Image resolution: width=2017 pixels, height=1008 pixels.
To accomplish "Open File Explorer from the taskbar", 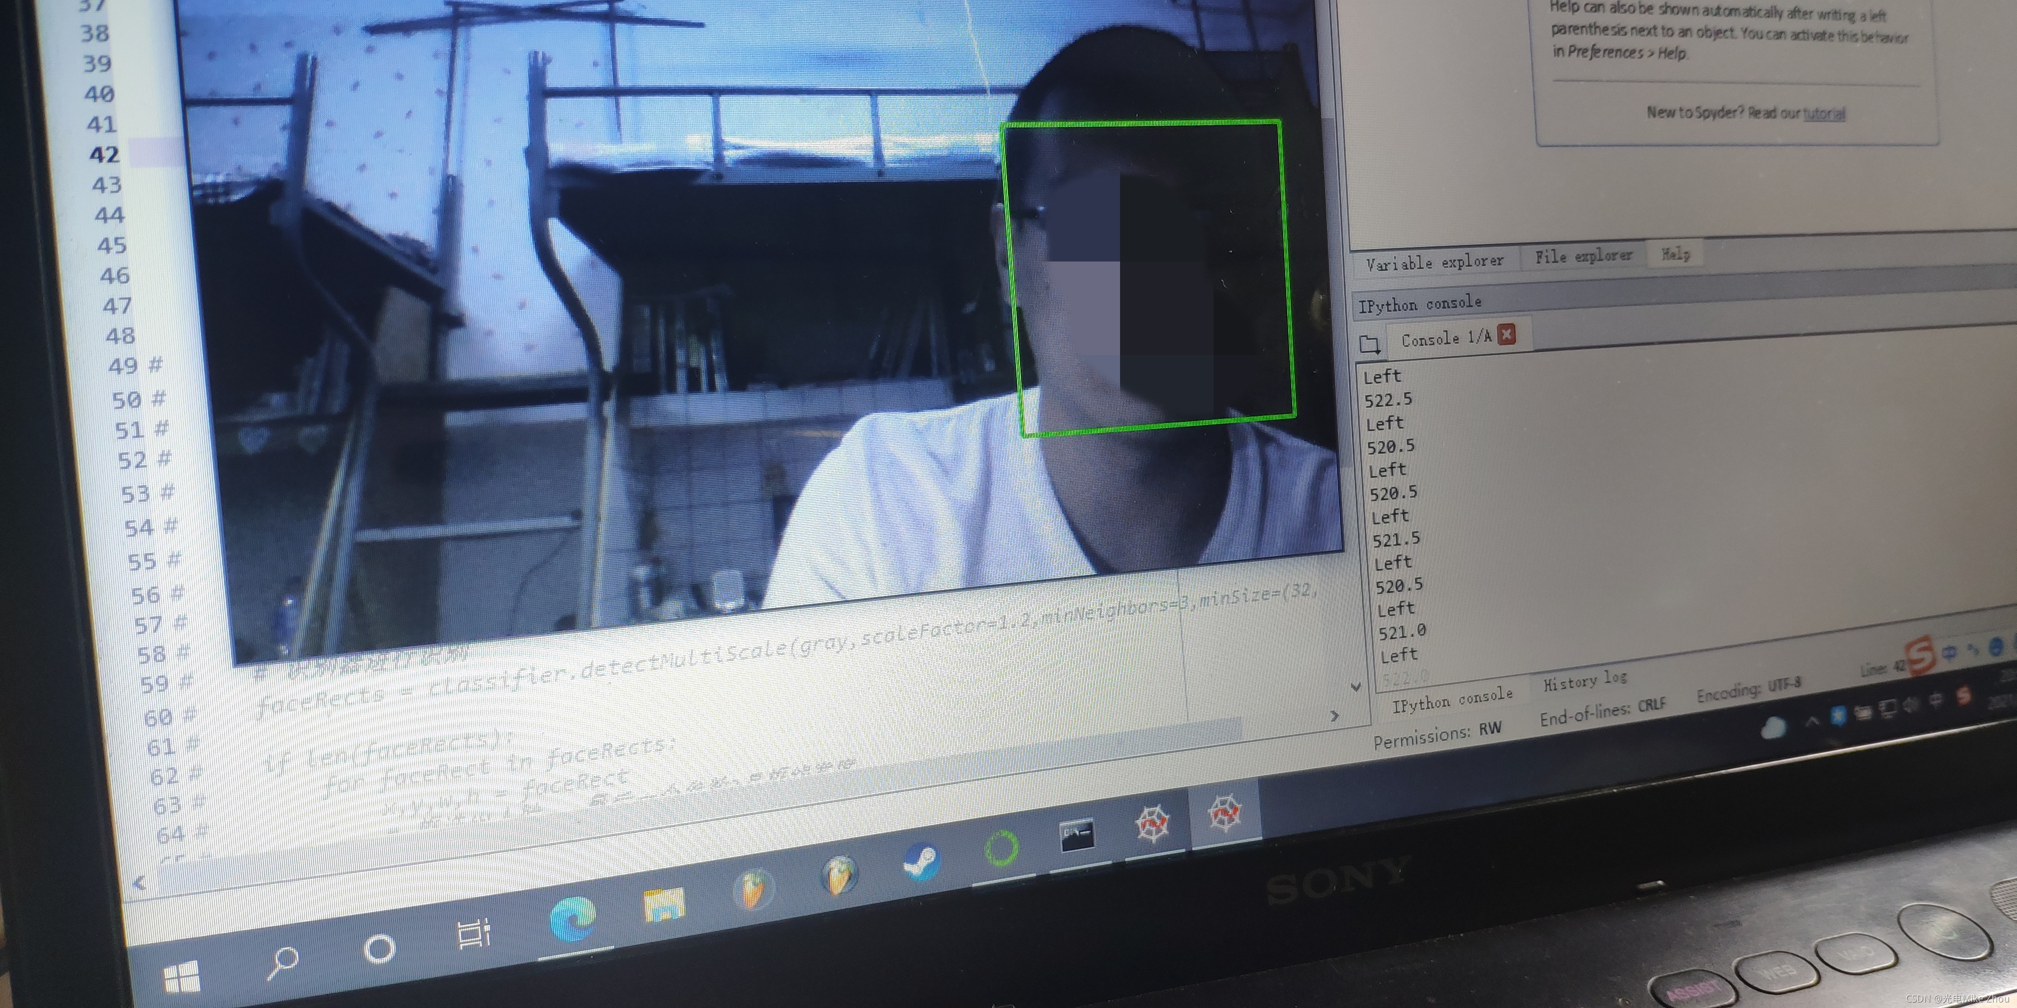I will 663,905.
